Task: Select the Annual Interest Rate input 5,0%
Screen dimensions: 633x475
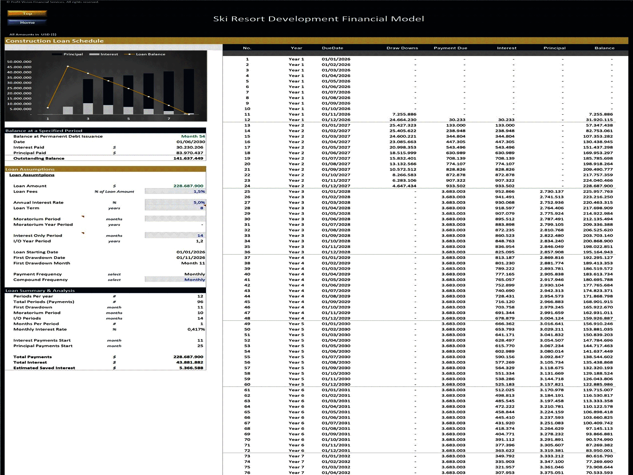Action: pyautogui.click(x=175, y=203)
